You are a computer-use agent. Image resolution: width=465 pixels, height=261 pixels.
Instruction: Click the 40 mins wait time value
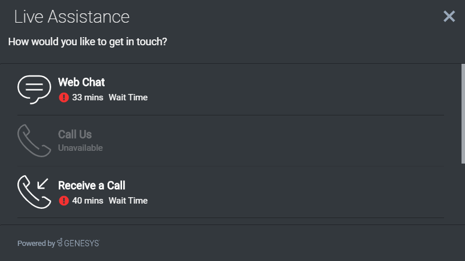[x=87, y=201]
